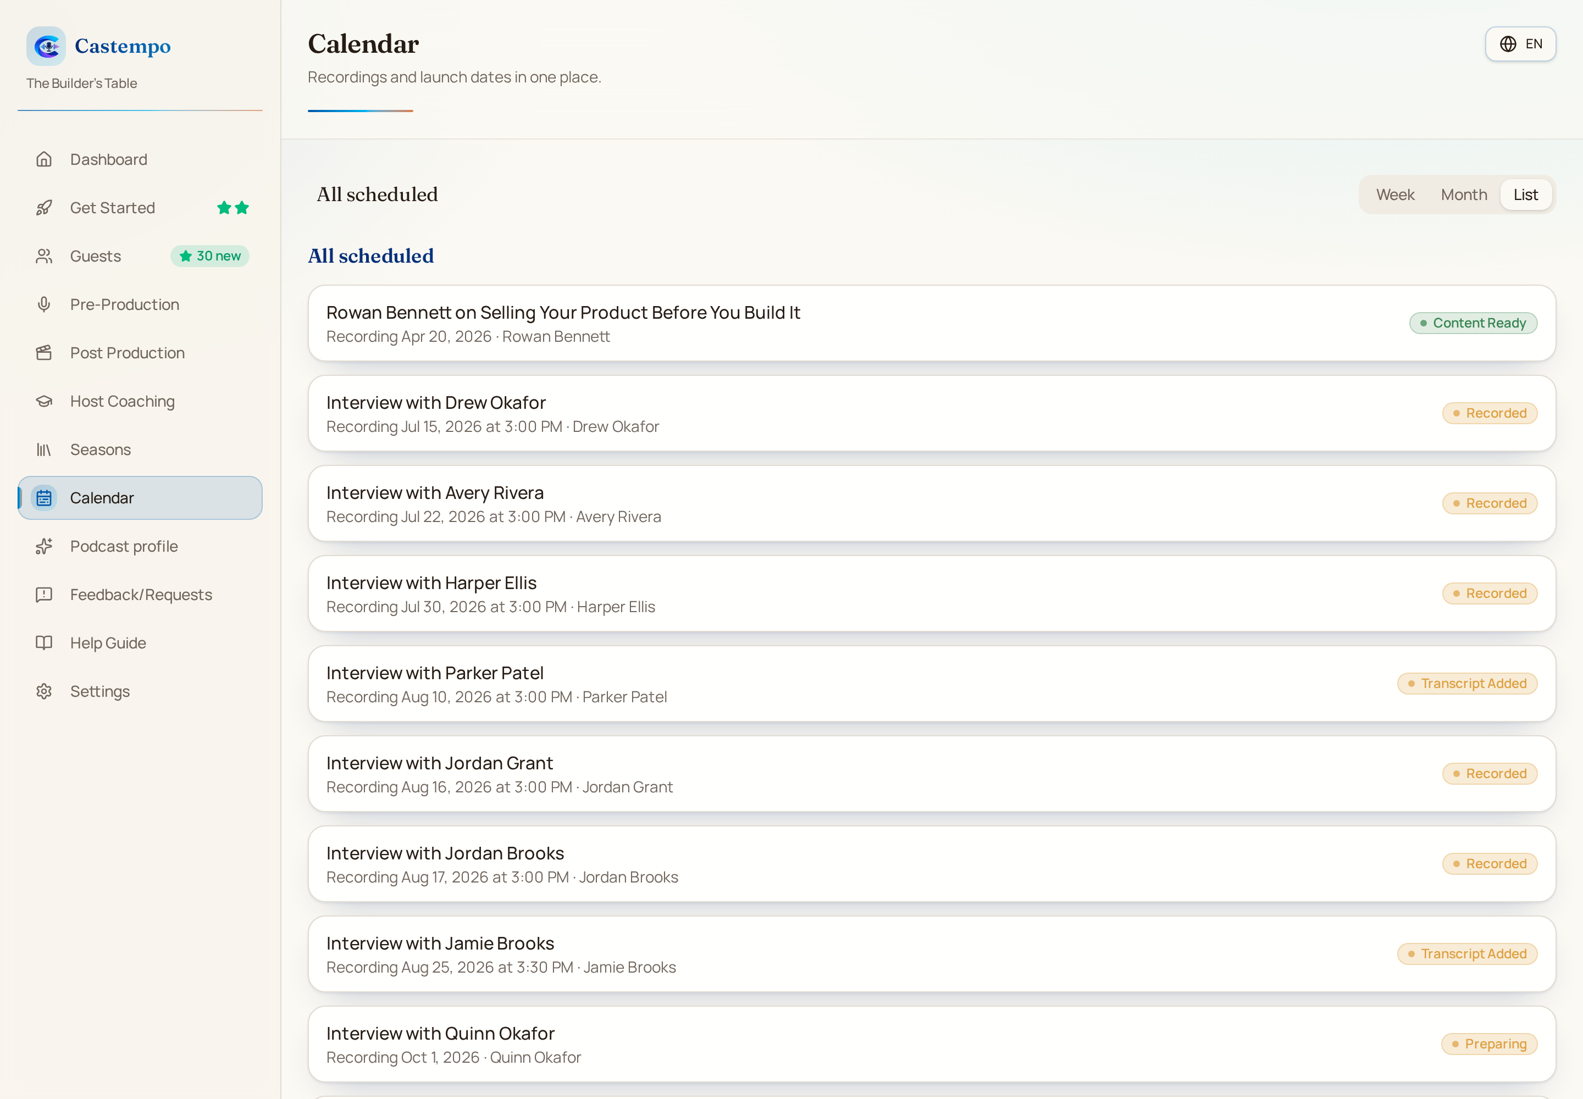Click the Calendar sidebar icon

(x=44, y=498)
